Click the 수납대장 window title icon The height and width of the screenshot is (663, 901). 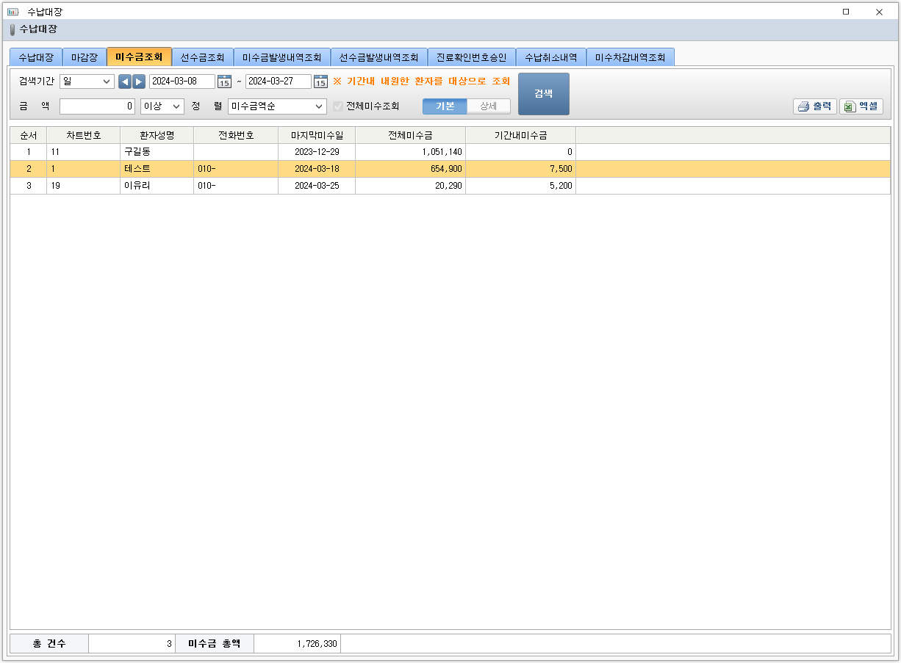pos(12,12)
